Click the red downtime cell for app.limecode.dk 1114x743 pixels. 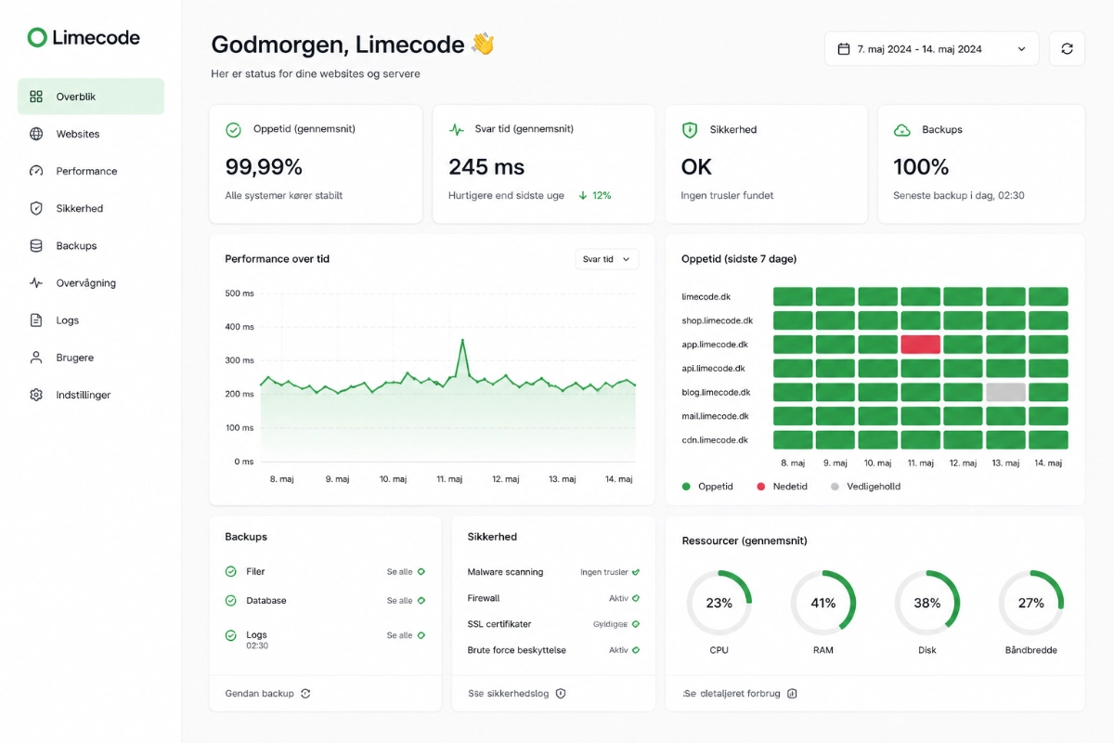click(920, 345)
